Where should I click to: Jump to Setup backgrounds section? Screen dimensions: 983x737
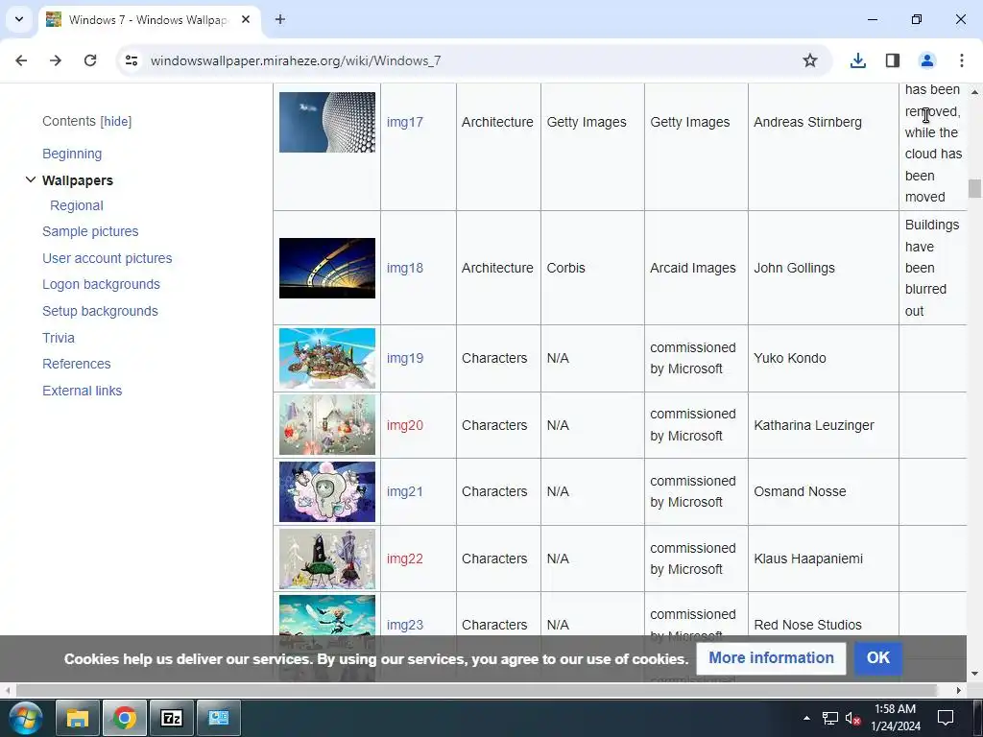pos(100,311)
